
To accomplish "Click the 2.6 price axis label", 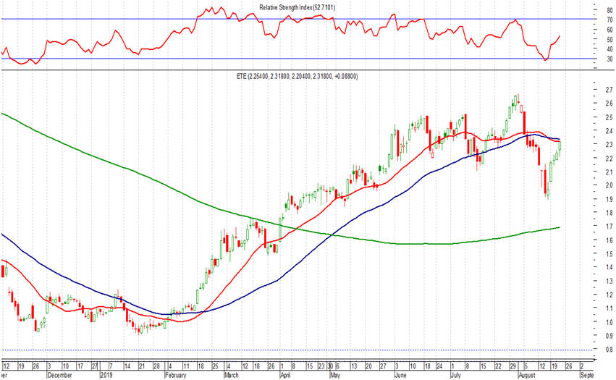I will coord(609,104).
